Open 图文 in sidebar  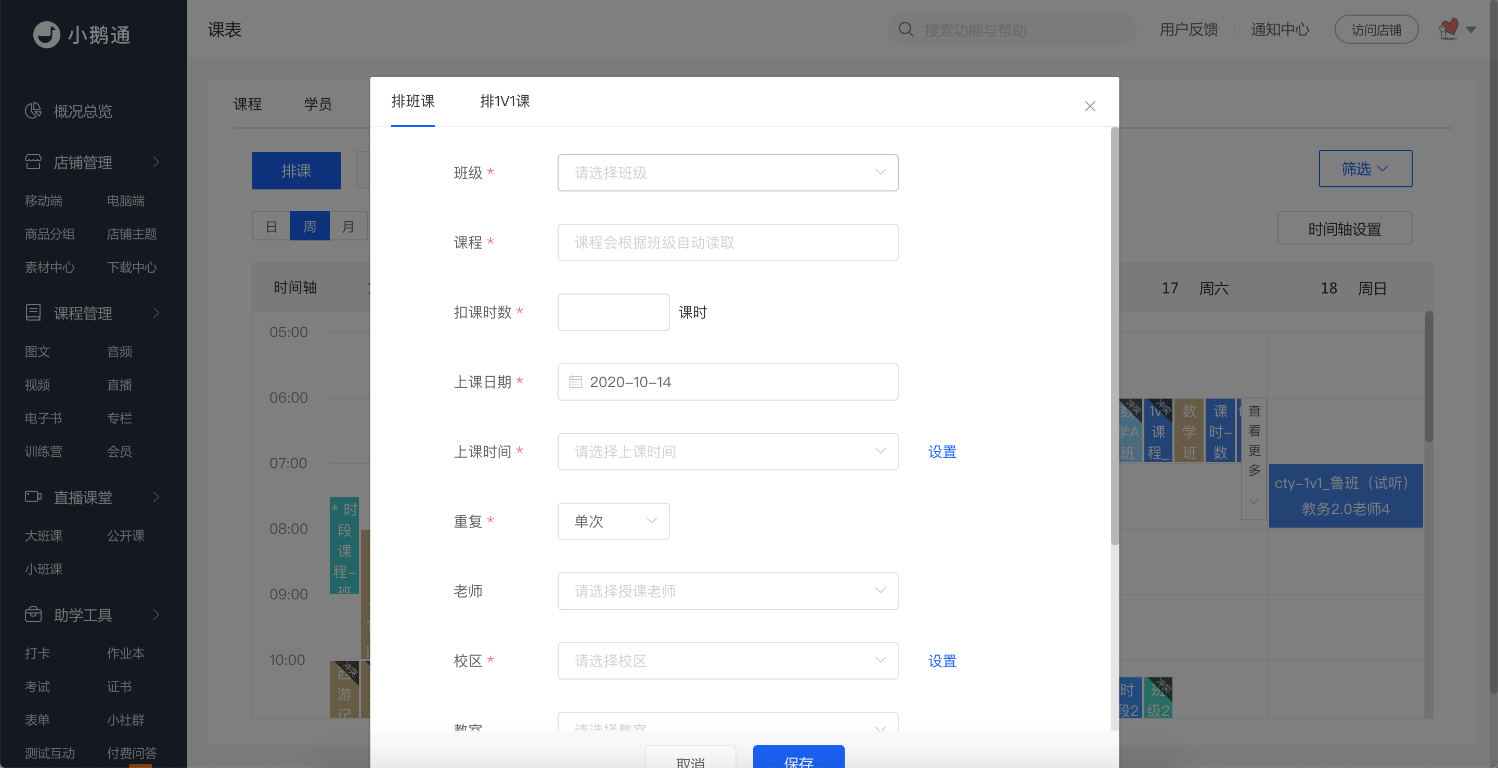(x=37, y=351)
